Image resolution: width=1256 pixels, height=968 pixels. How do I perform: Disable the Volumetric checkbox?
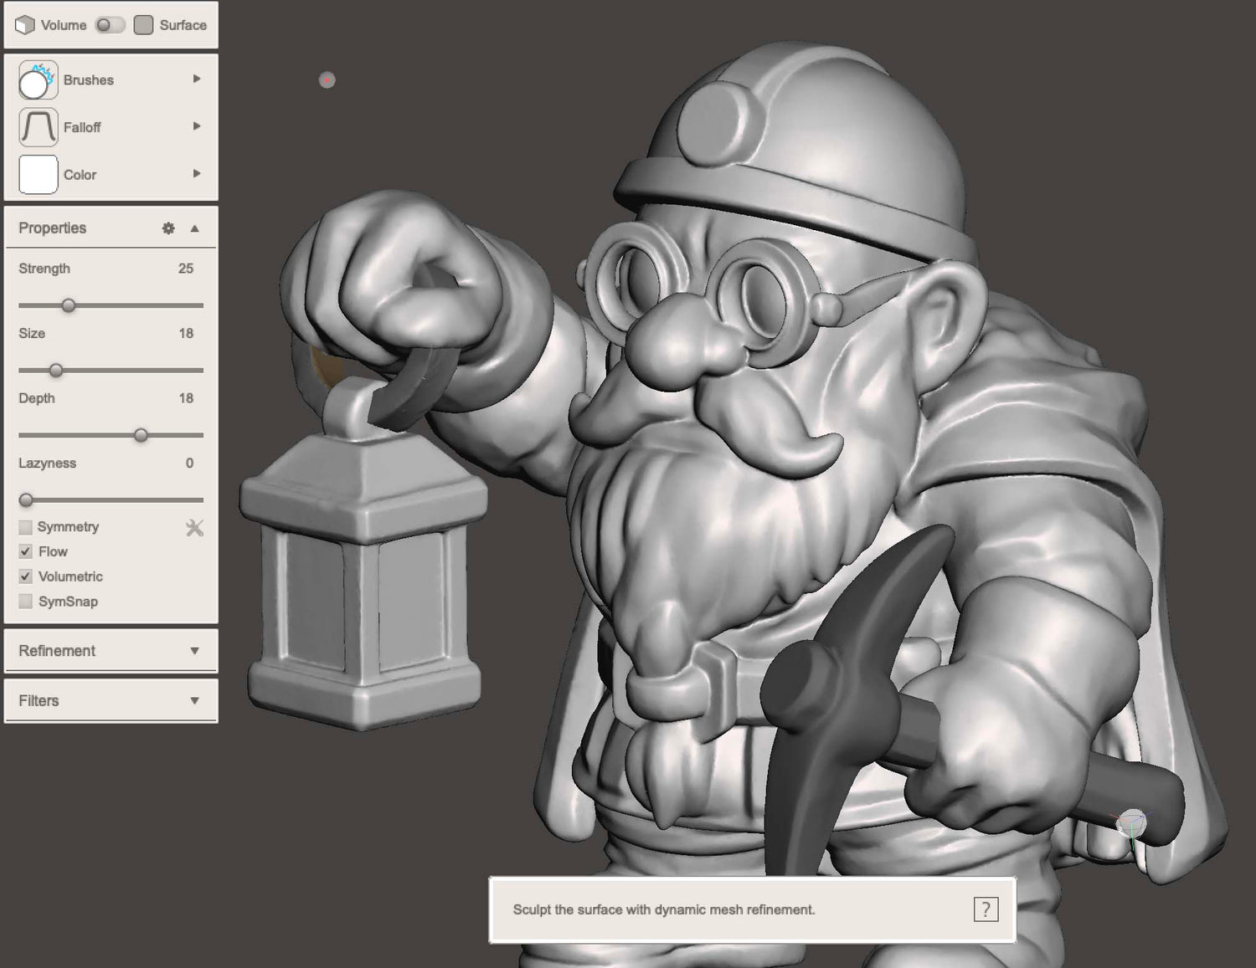[26, 576]
